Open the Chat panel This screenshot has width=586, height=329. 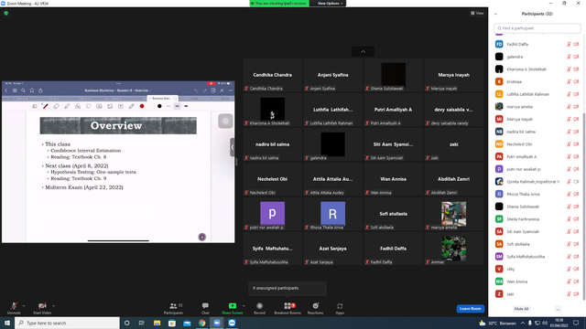click(x=205, y=308)
